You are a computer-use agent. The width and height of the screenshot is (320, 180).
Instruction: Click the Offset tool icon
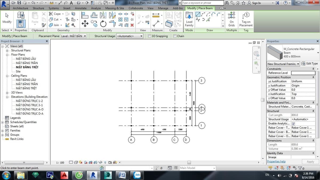(94, 15)
